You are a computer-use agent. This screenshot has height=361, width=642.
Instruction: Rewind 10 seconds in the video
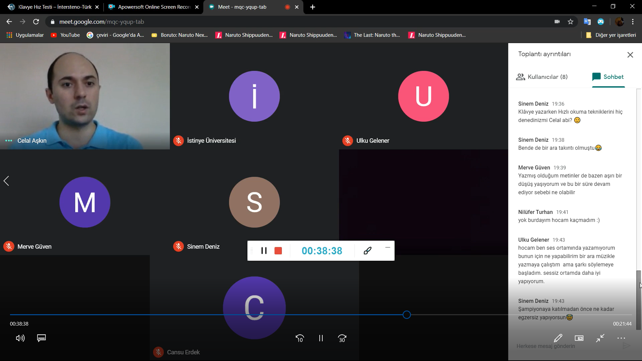pos(300,338)
